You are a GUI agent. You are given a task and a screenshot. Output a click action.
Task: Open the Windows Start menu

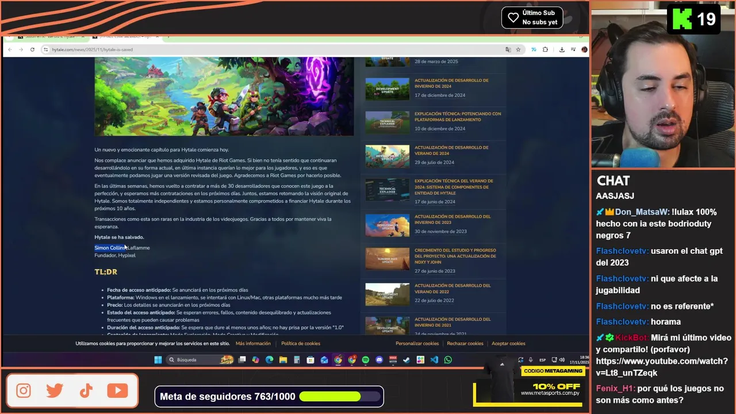158,360
